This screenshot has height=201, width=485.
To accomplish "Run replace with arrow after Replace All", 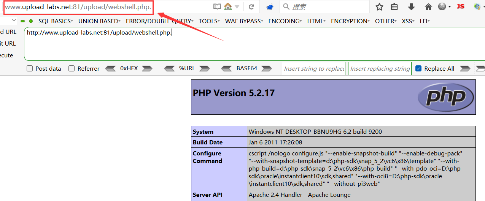I will pyautogui.click(x=465, y=68).
